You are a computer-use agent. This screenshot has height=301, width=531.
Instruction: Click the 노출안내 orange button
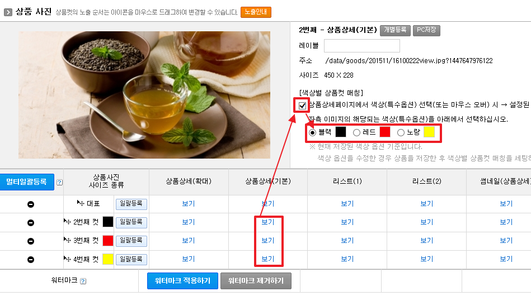point(256,12)
